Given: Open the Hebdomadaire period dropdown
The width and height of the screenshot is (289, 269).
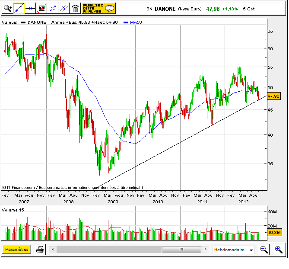Looking at the screenshot, I should (234, 250).
